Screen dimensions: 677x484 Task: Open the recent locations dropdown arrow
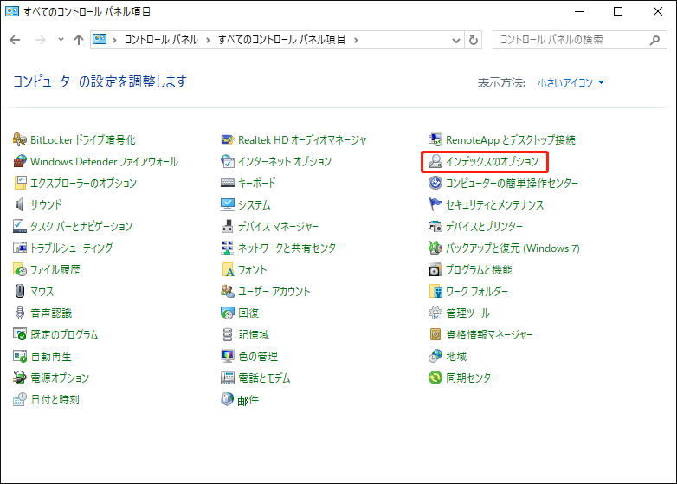tap(61, 40)
